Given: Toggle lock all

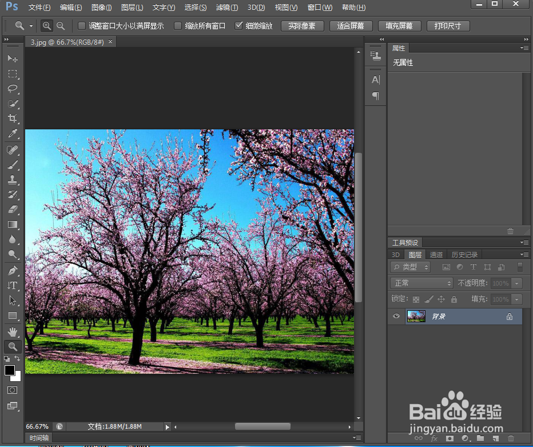Looking at the screenshot, I should pos(454,299).
